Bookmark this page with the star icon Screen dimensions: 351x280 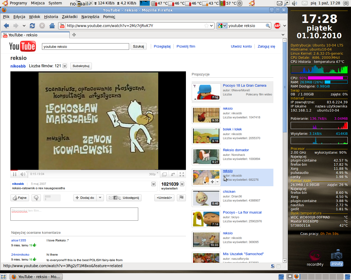coord(206,26)
